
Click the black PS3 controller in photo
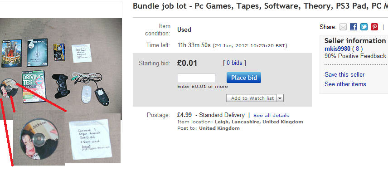(61, 86)
